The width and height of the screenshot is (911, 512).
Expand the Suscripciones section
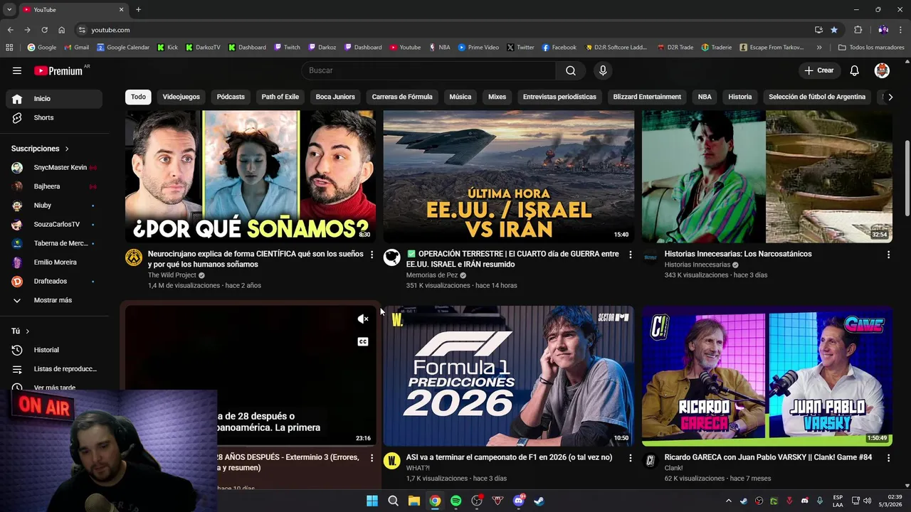click(x=40, y=149)
